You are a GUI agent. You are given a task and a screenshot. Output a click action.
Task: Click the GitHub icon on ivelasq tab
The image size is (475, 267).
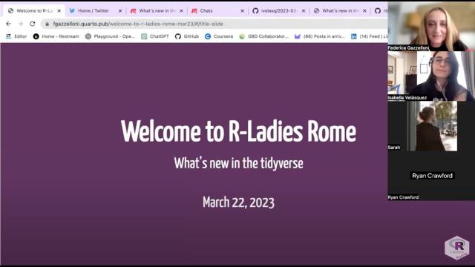click(255, 10)
